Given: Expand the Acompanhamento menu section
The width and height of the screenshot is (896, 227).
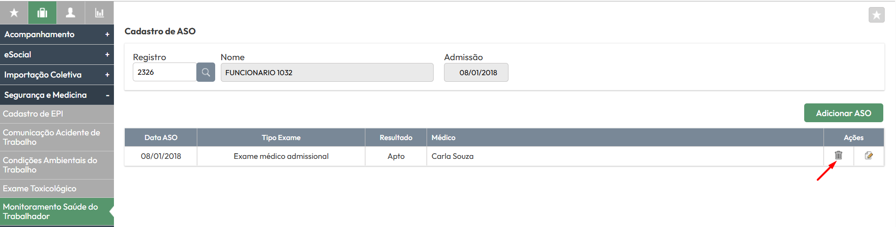Looking at the screenshot, I should [x=57, y=34].
